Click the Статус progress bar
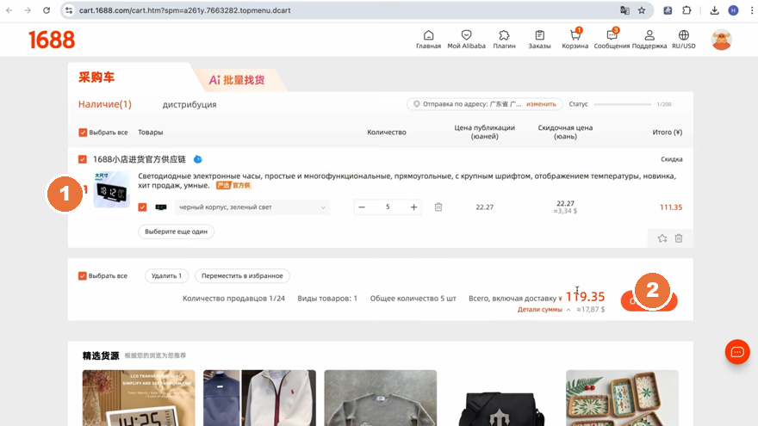This screenshot has height=426, width=758. point(622,104)
